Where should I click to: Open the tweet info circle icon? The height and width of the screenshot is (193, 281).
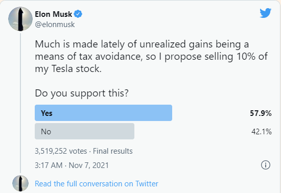click(x=265, y=165)
